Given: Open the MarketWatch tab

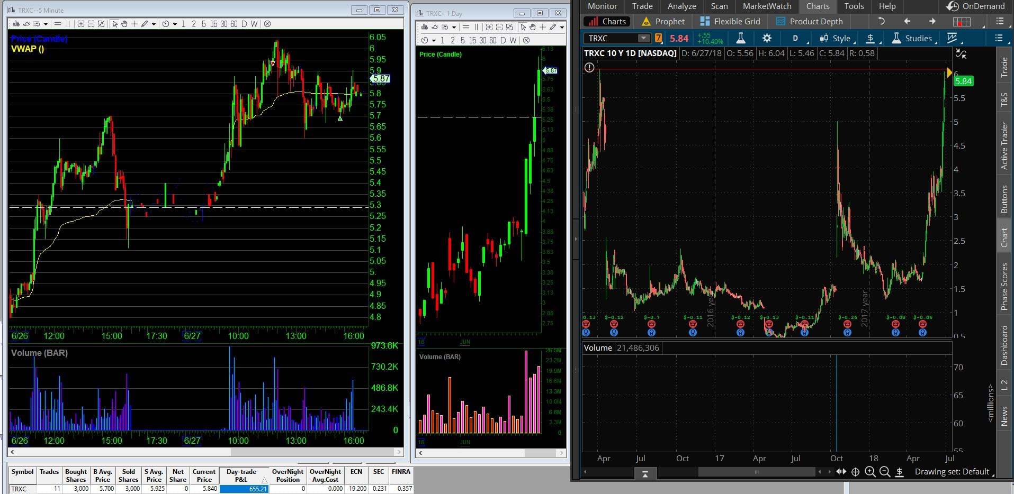Looking at the screenshot, I should click(767, 6).
